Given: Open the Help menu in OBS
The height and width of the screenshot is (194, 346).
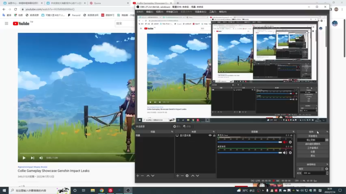Looking at the screenshot, I should 223,12.
